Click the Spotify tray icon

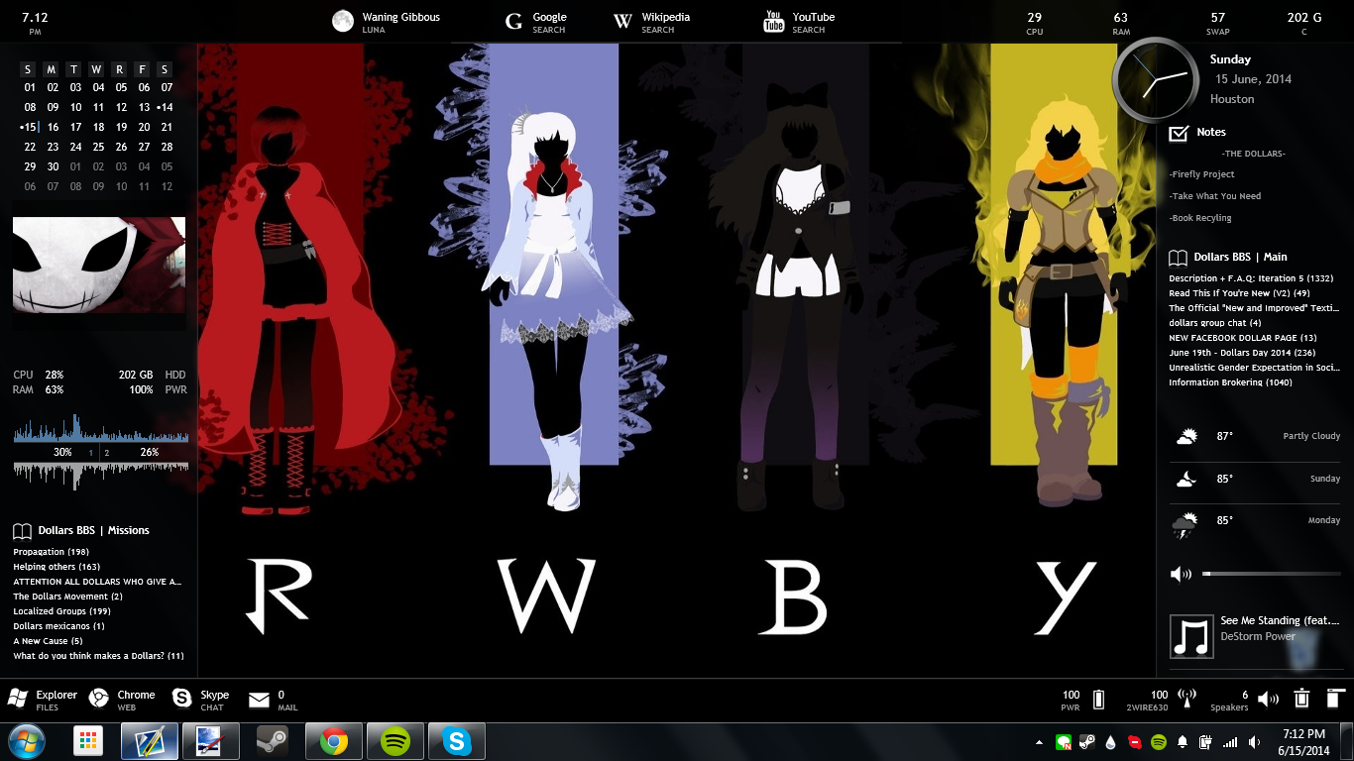click(x=1159, y=742)
